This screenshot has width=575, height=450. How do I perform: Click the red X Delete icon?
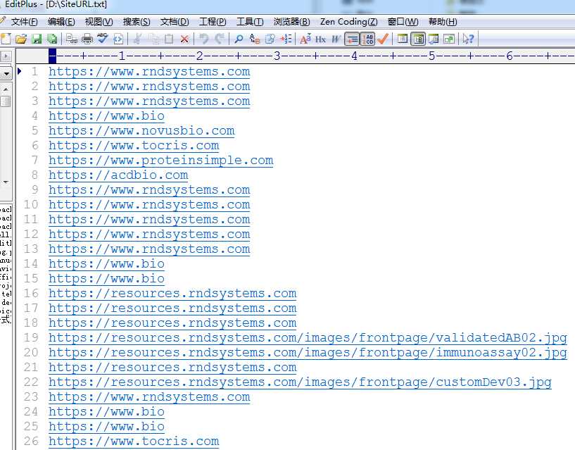(x=184, y=39)
